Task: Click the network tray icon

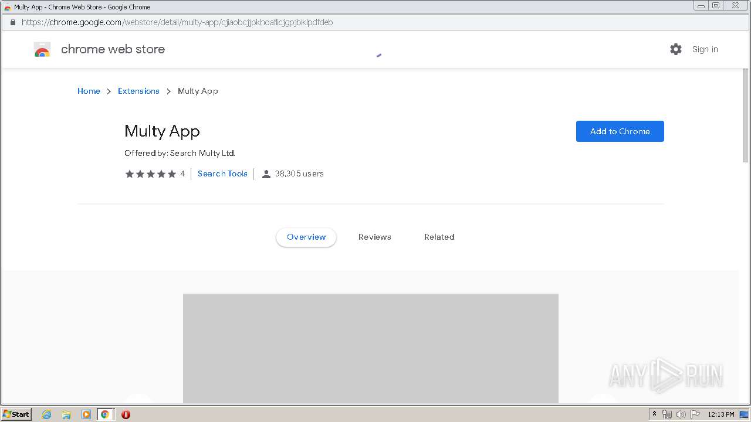Action: (x=667, y=414)
